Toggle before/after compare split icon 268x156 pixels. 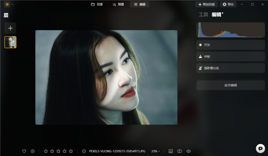(179, 151)
